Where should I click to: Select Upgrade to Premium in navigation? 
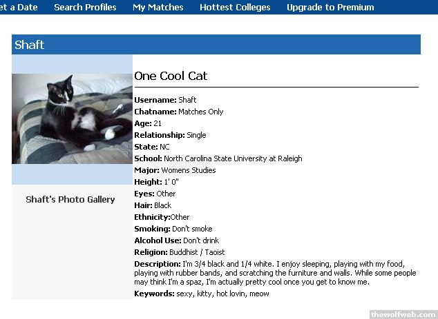point(330,8)
